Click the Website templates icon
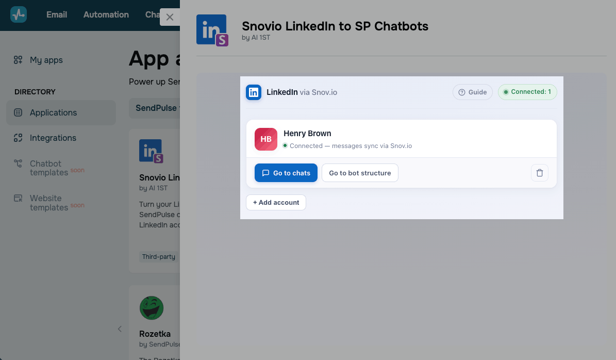 [x=18, y=198]
